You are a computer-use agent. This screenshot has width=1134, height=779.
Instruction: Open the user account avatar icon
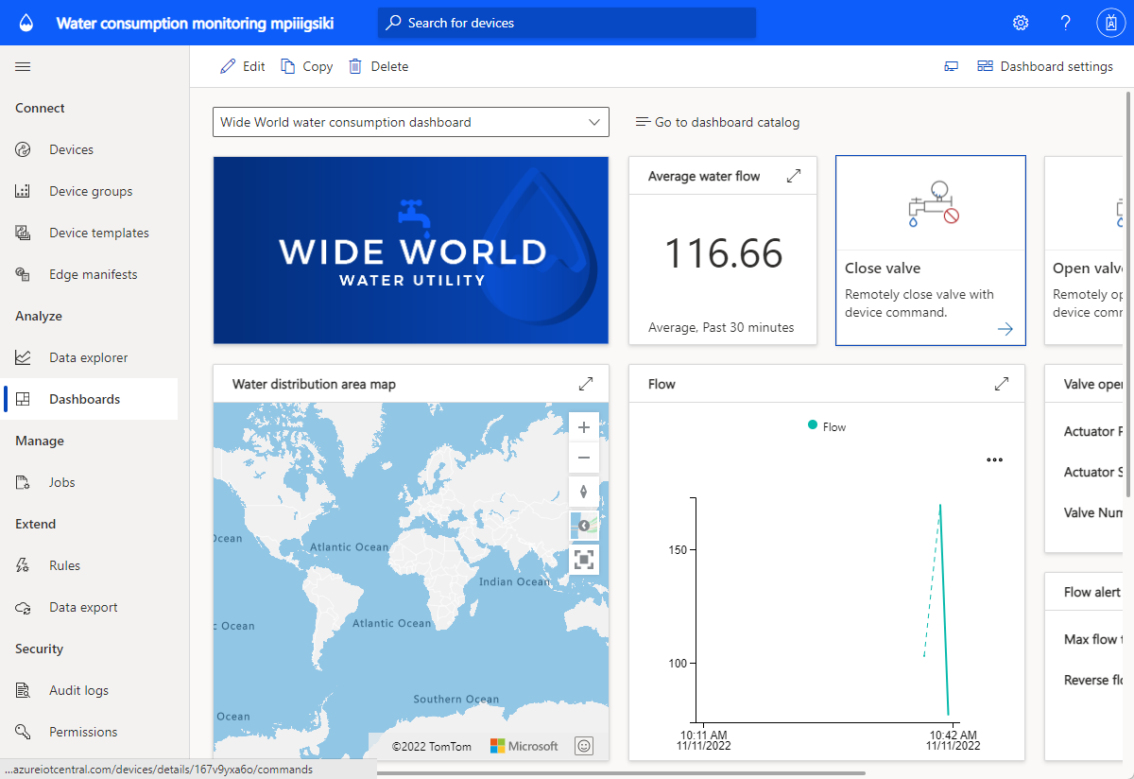1111,23
